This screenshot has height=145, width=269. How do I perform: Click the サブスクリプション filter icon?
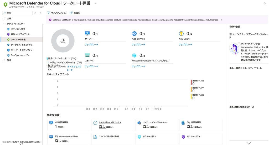pyautogui.click(x=49, y=13)
